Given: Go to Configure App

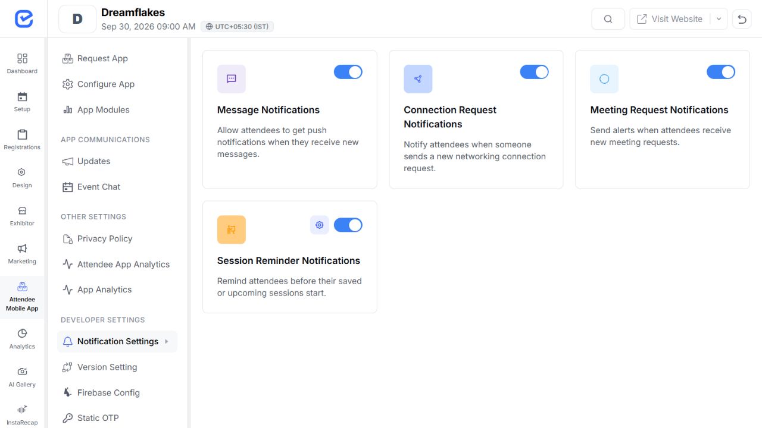Looking at the screenshot, I should 117,84.
